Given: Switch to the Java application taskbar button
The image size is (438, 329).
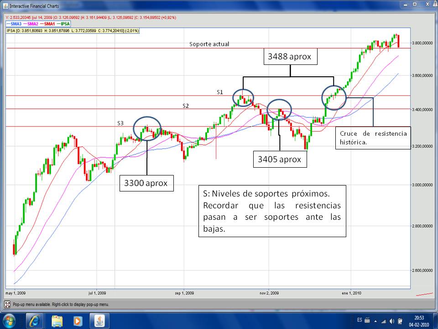Looking at the screenshot, I should (99, 321).
